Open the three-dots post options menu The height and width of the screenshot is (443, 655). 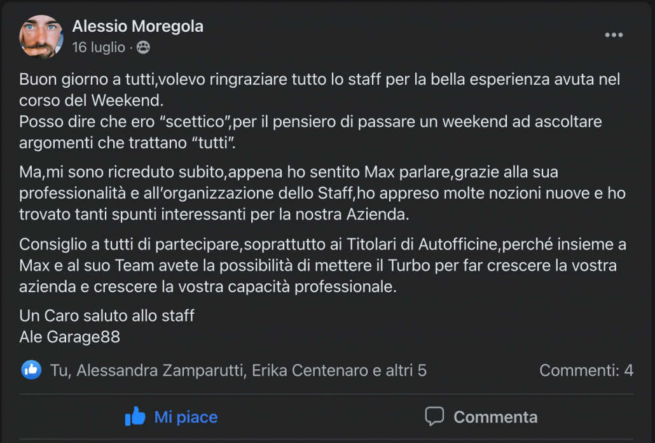(613, 35)
